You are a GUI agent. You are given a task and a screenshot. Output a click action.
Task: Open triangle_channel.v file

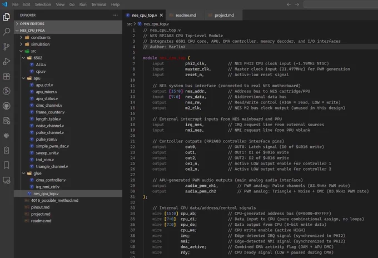coord(68,166)
